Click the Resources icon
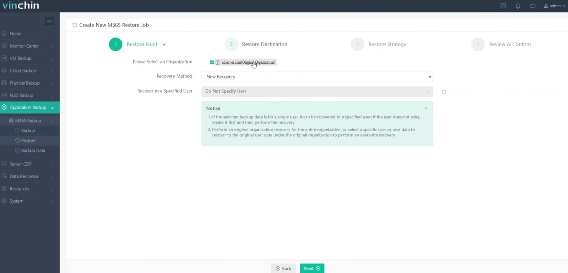Viewport: 568px width, 273px height. tap(4, 188)
